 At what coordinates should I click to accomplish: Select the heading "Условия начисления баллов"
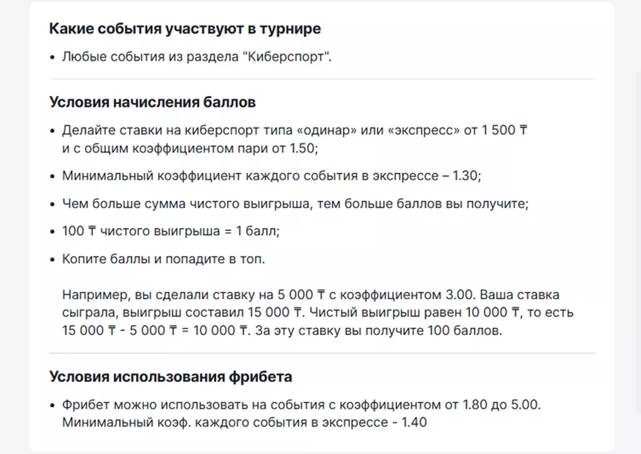coord(153,102)
